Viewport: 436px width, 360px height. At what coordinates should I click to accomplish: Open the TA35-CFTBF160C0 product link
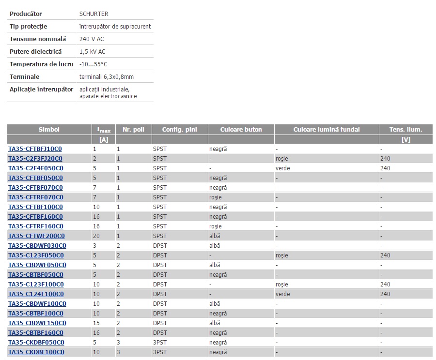(x=35, y=217)
